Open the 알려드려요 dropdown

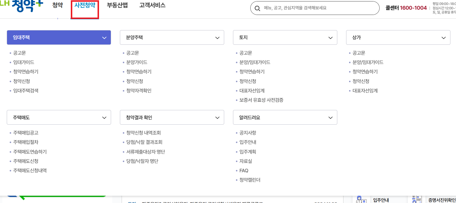coord(330,117)
